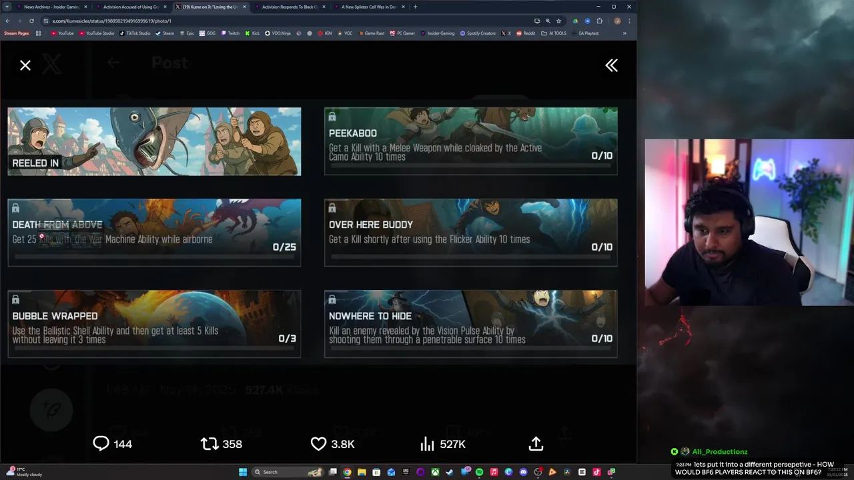The width and height of the screenshot is (854, 480).
Task: Share the post with the upload icon
Action: coord(536,444)
